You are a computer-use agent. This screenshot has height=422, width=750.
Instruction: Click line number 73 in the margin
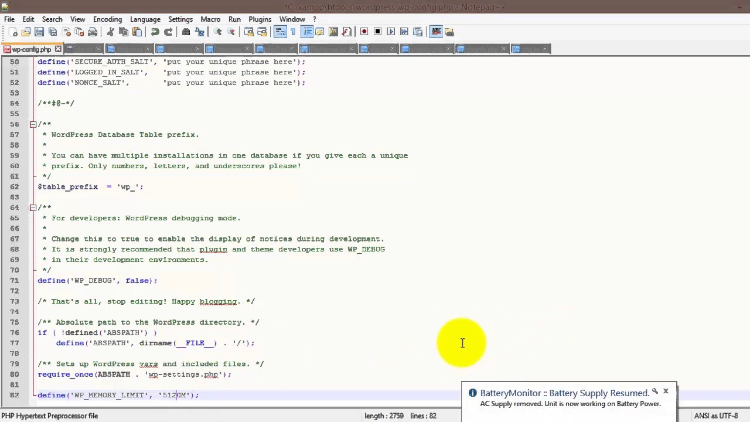14,301
